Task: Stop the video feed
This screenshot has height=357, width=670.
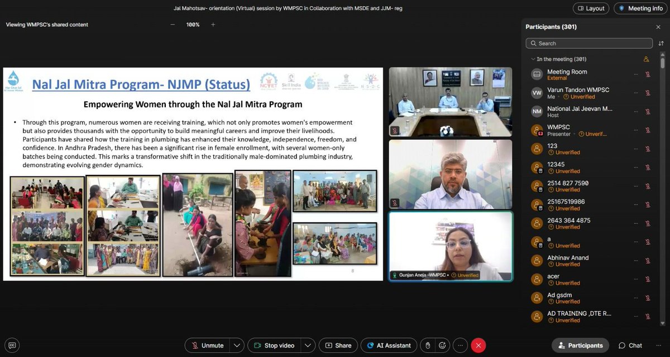Action: click(275, 345)
